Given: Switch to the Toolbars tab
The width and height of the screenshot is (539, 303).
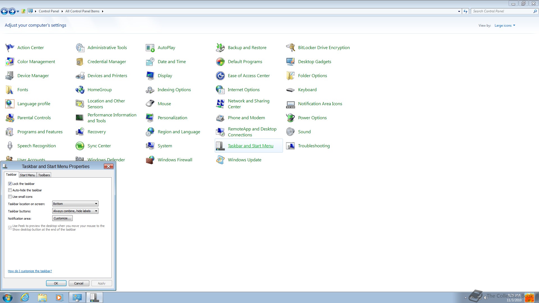Looking at the screenshot, I should [x=44, y=175].
